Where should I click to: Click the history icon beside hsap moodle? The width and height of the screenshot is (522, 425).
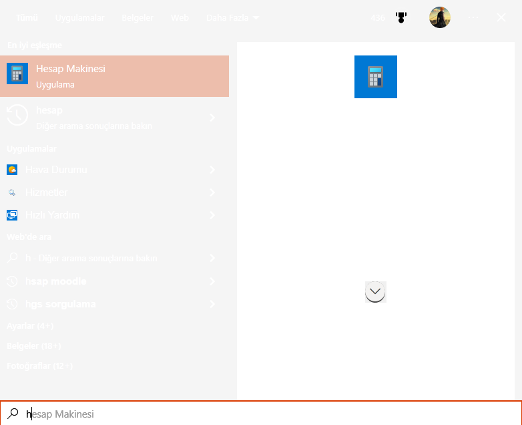tap(12, 281)
